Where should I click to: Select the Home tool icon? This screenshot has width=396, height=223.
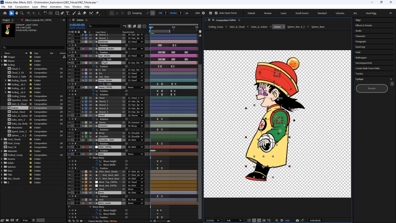[x=5, y=13]
